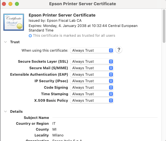This screenshot has height=141, width=166.
Task: Open the Secure Mail (S/MIME) trust dropdown
Action: 92,68
